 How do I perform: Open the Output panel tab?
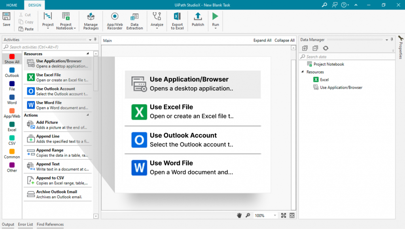coord(8,224)
